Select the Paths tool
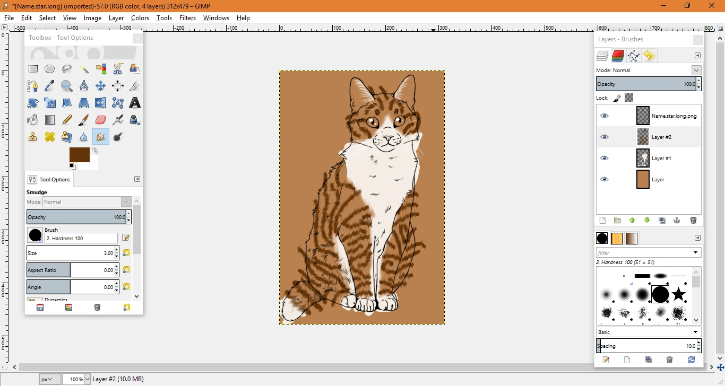The image size is (725, 386). (33, 86)
